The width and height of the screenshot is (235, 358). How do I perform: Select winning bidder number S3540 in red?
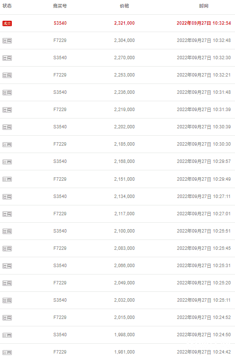pyautogui.click(x=60, y=23)
